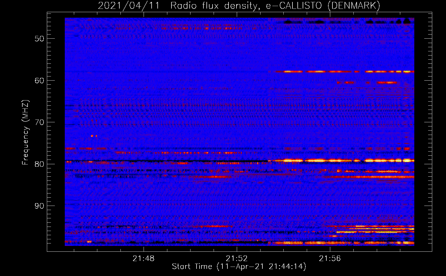
Task: Click the 50 frequency tick label
Action: pos(39,39)
